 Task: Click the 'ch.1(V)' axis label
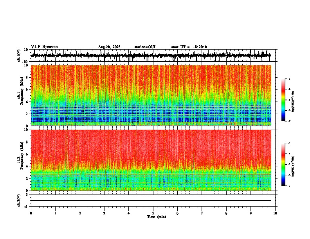19,55
